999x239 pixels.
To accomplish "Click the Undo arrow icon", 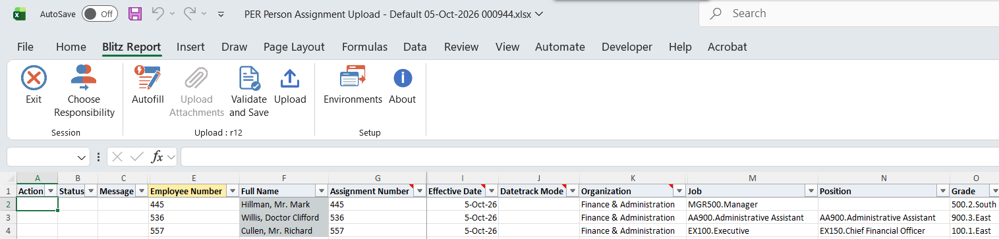I will tap(157, 13).
